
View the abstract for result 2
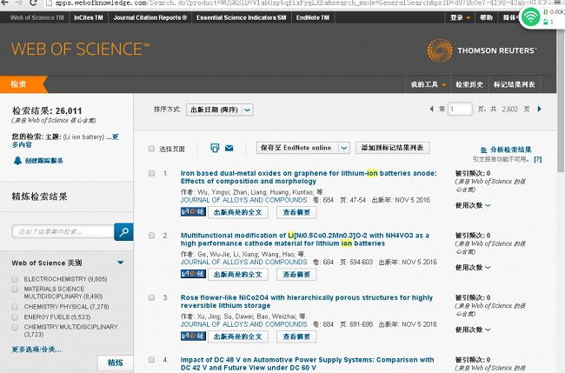click(x=296, y=275)
